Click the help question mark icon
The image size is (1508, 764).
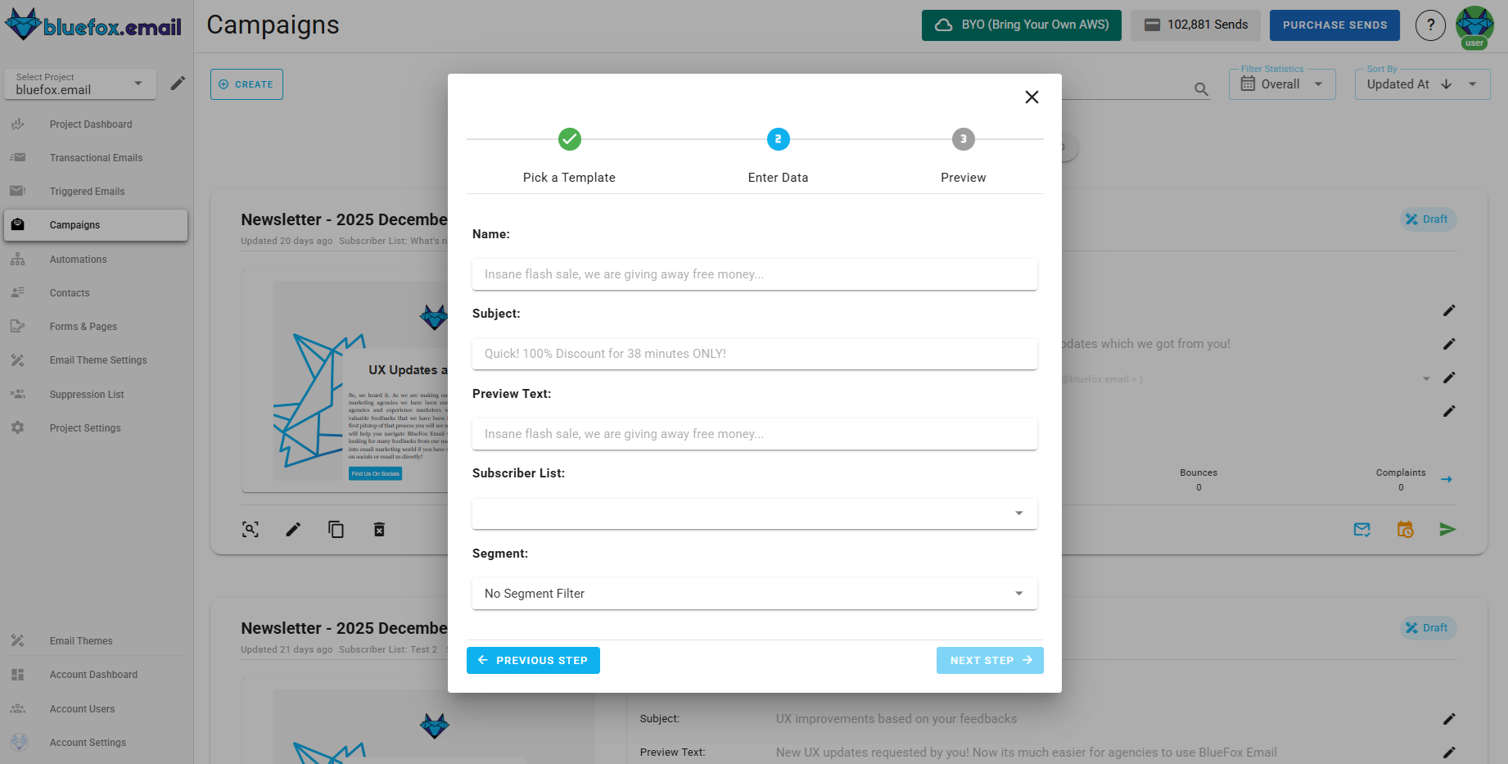(x=1430, y=25)
